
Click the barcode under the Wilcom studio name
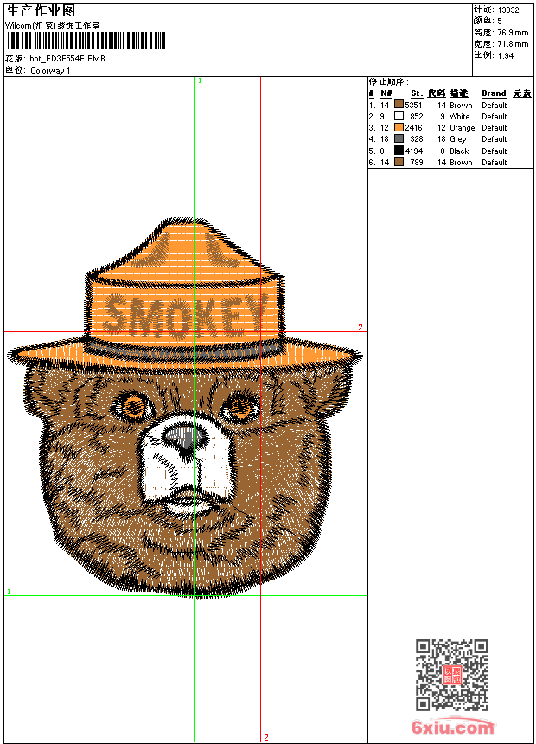click(86, 41)
